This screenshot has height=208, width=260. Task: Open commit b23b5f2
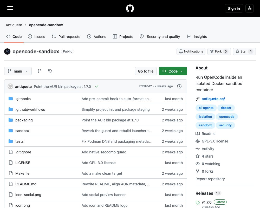pyautogui.click(x=145, y=86)
